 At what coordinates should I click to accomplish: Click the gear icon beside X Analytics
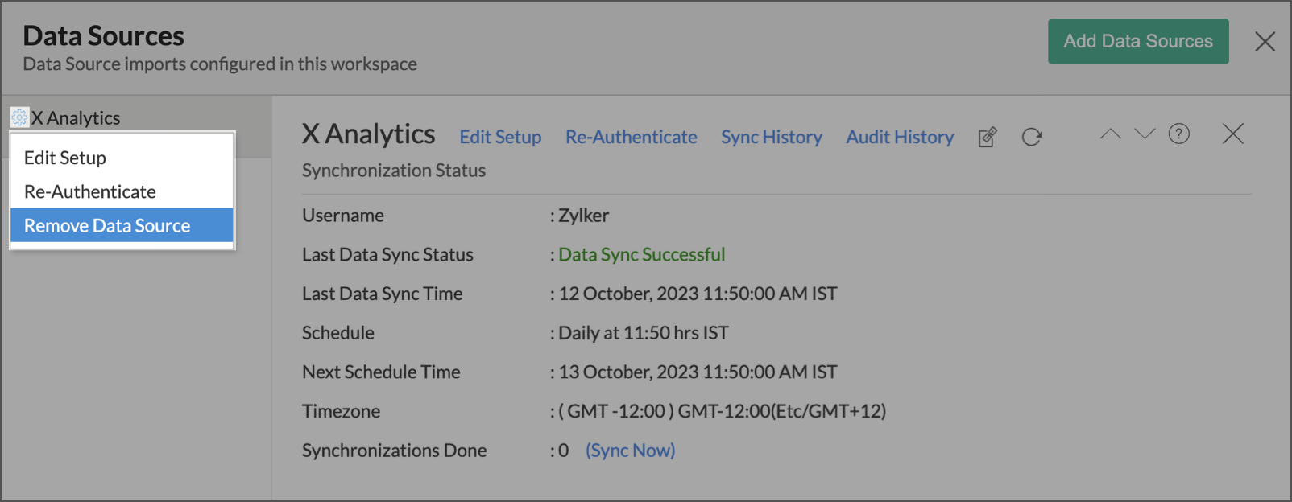click(19, 117)
